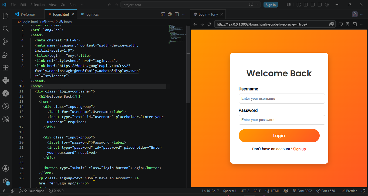Go back in Live Preview browser
Image resolution: width=368 pixels, height=196 pixels.
[x=195, y=24]
